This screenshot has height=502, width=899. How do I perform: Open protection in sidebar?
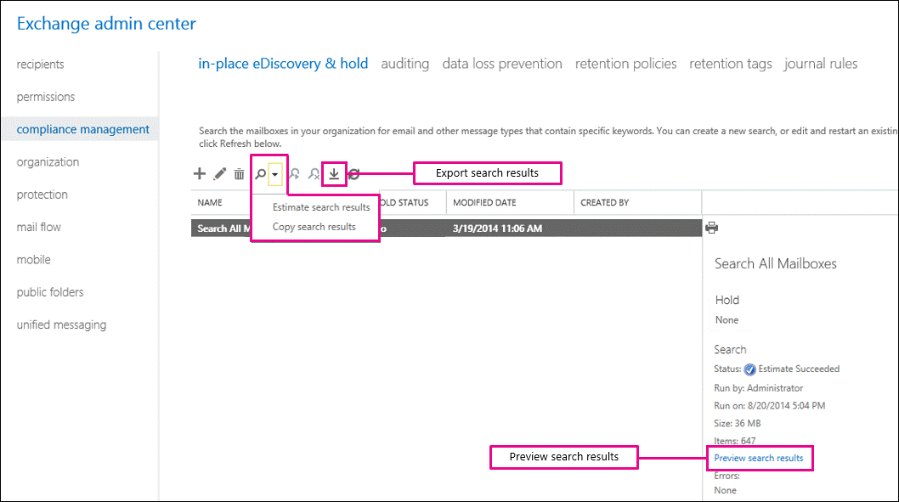pyautogui.click(x=42, y=195)
